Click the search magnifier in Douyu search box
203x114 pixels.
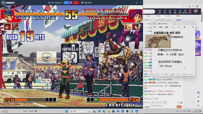[152, 12]
